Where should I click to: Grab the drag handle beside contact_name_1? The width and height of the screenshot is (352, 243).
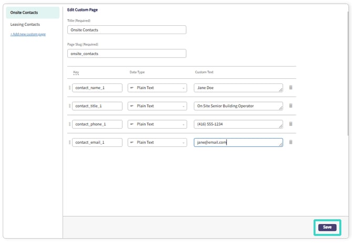coord(69,88)
